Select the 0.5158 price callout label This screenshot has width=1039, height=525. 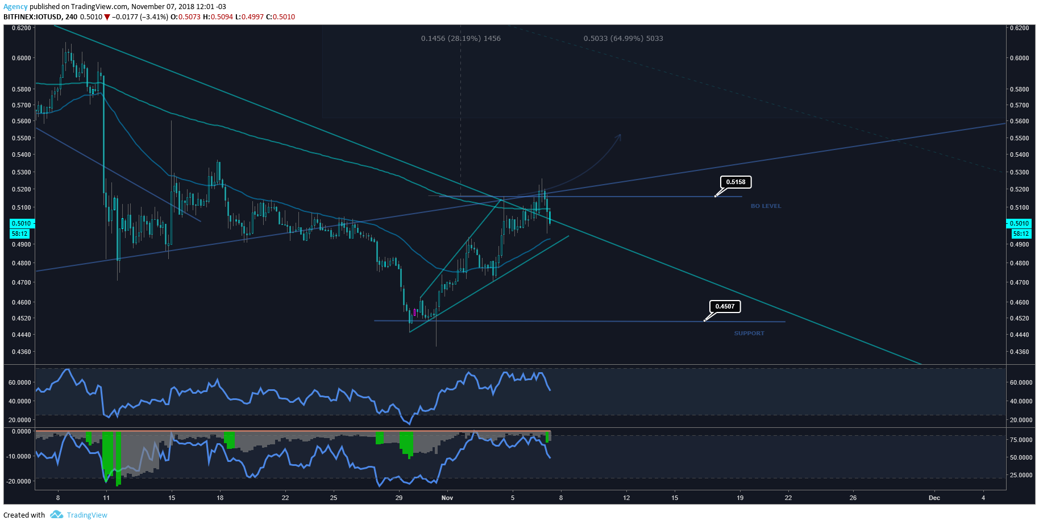(736, 182)
